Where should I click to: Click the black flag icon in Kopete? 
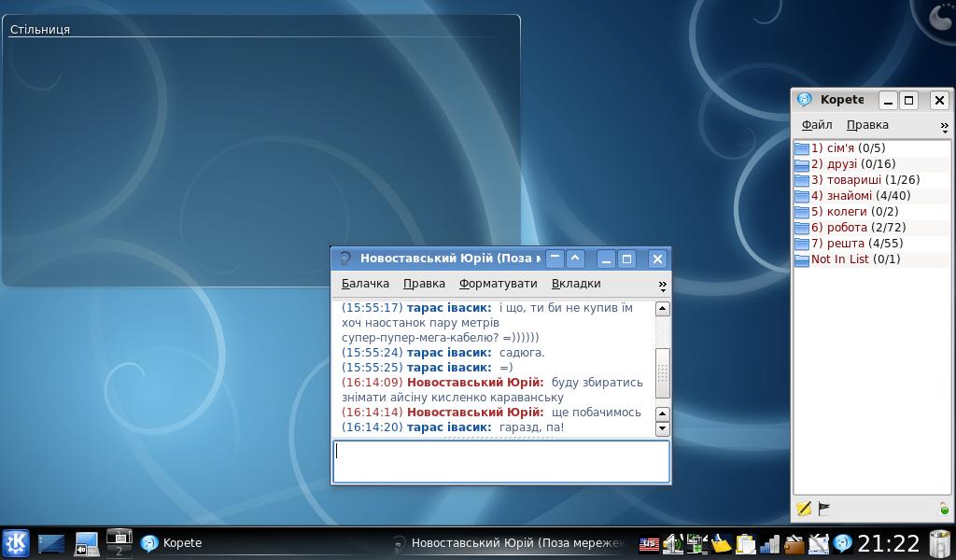point(823,508)
